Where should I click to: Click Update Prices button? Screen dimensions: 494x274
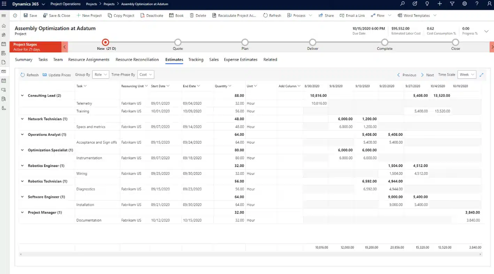[57, 75]
